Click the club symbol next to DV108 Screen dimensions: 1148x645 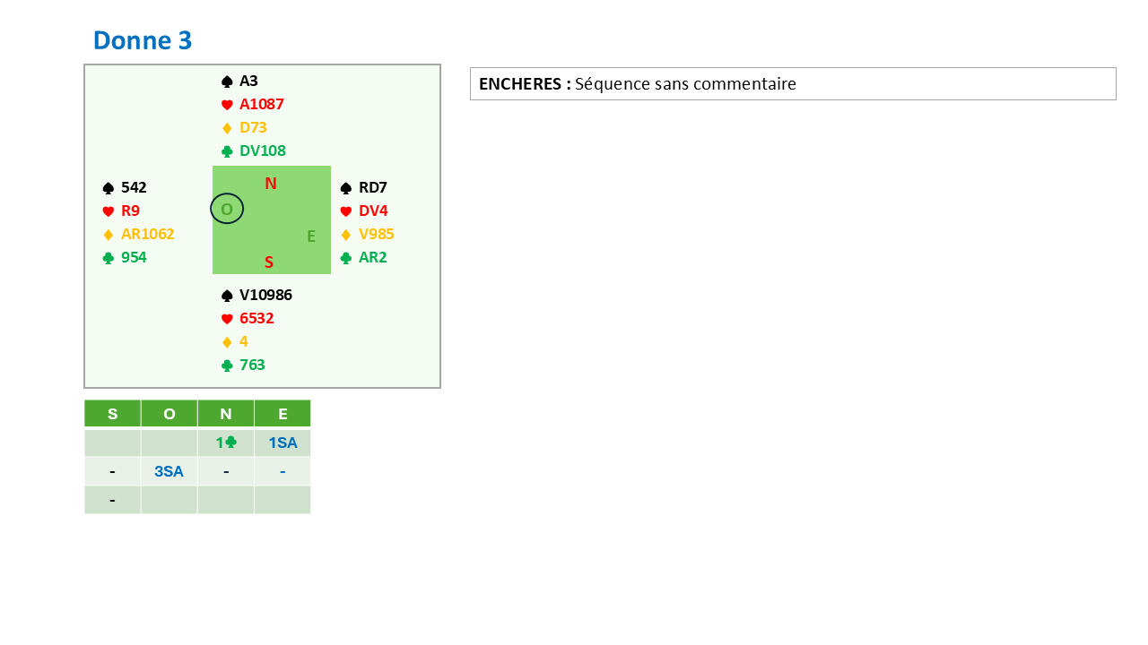click(227, 151)
